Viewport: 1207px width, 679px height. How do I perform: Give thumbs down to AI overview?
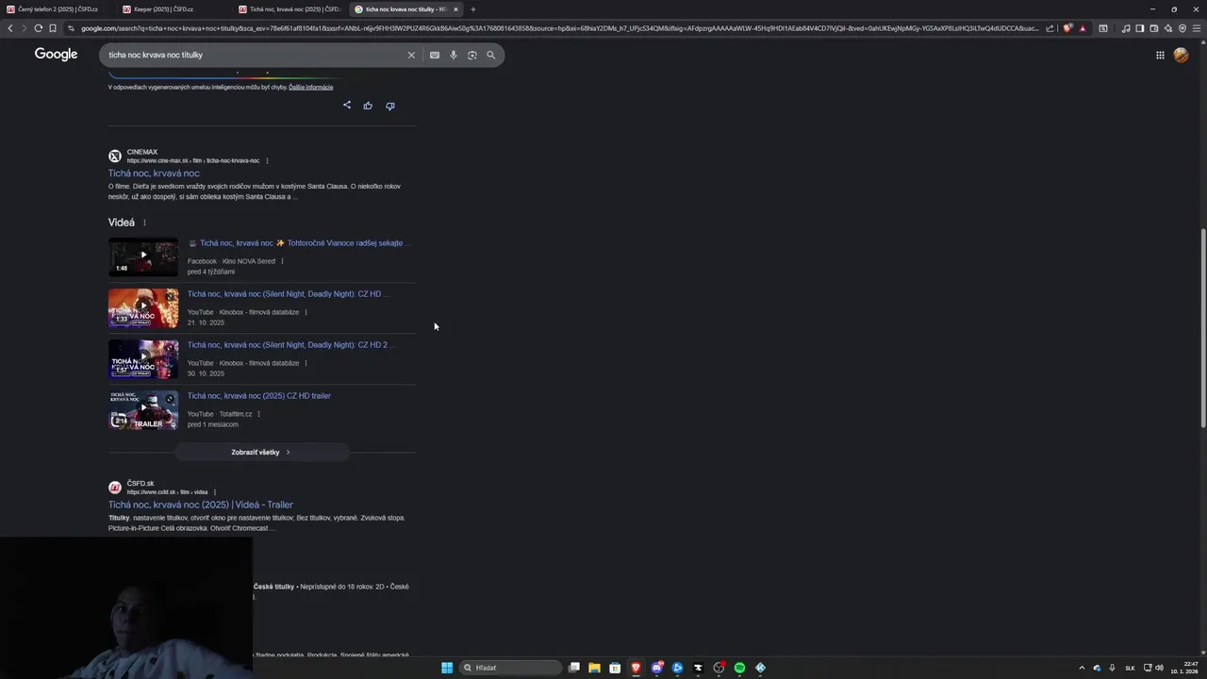[x=390, y=106]
